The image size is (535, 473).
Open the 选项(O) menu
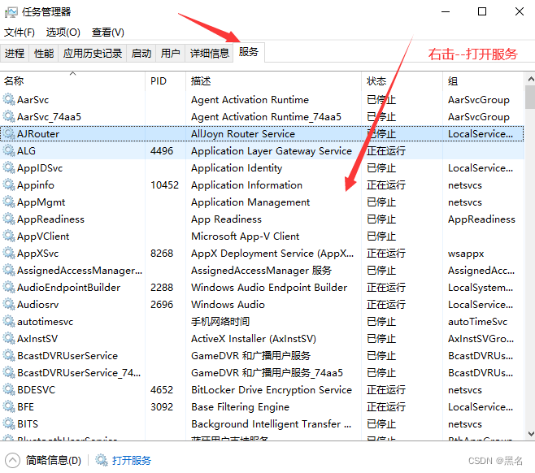tap(63, 33)
